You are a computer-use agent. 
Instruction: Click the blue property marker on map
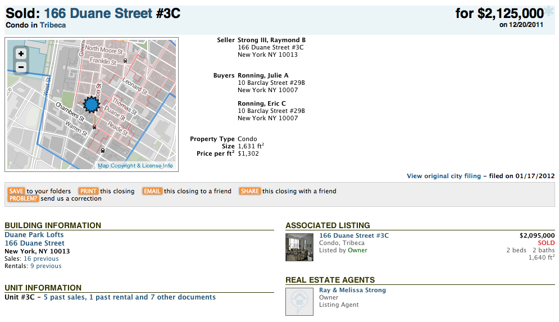pos(90,105)
